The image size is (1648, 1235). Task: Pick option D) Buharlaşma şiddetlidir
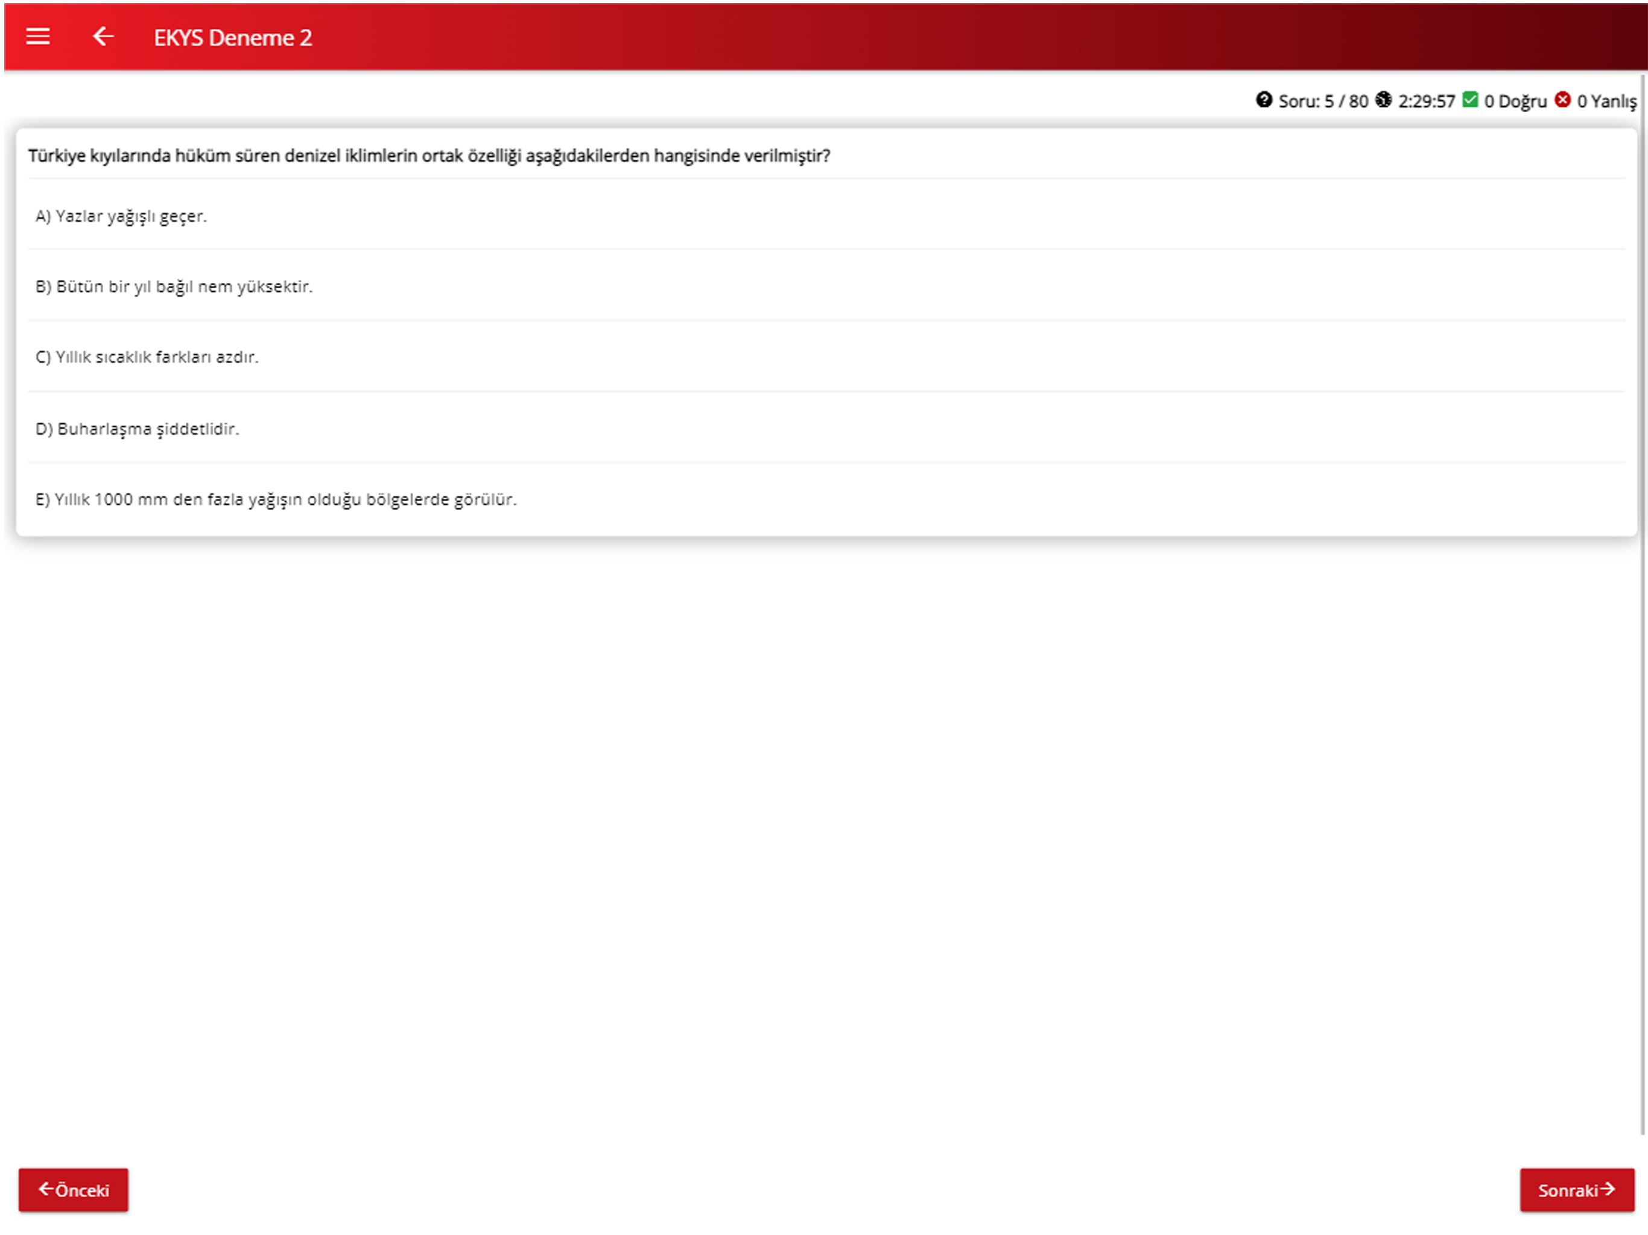point(825,429)
